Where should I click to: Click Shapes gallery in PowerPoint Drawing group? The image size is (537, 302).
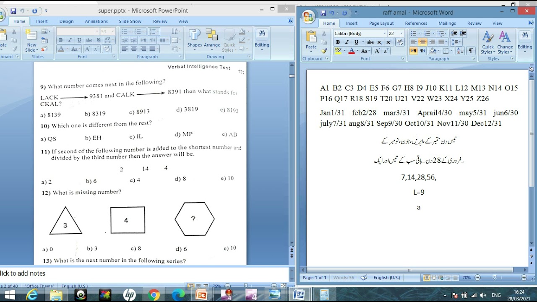point(194,40)
